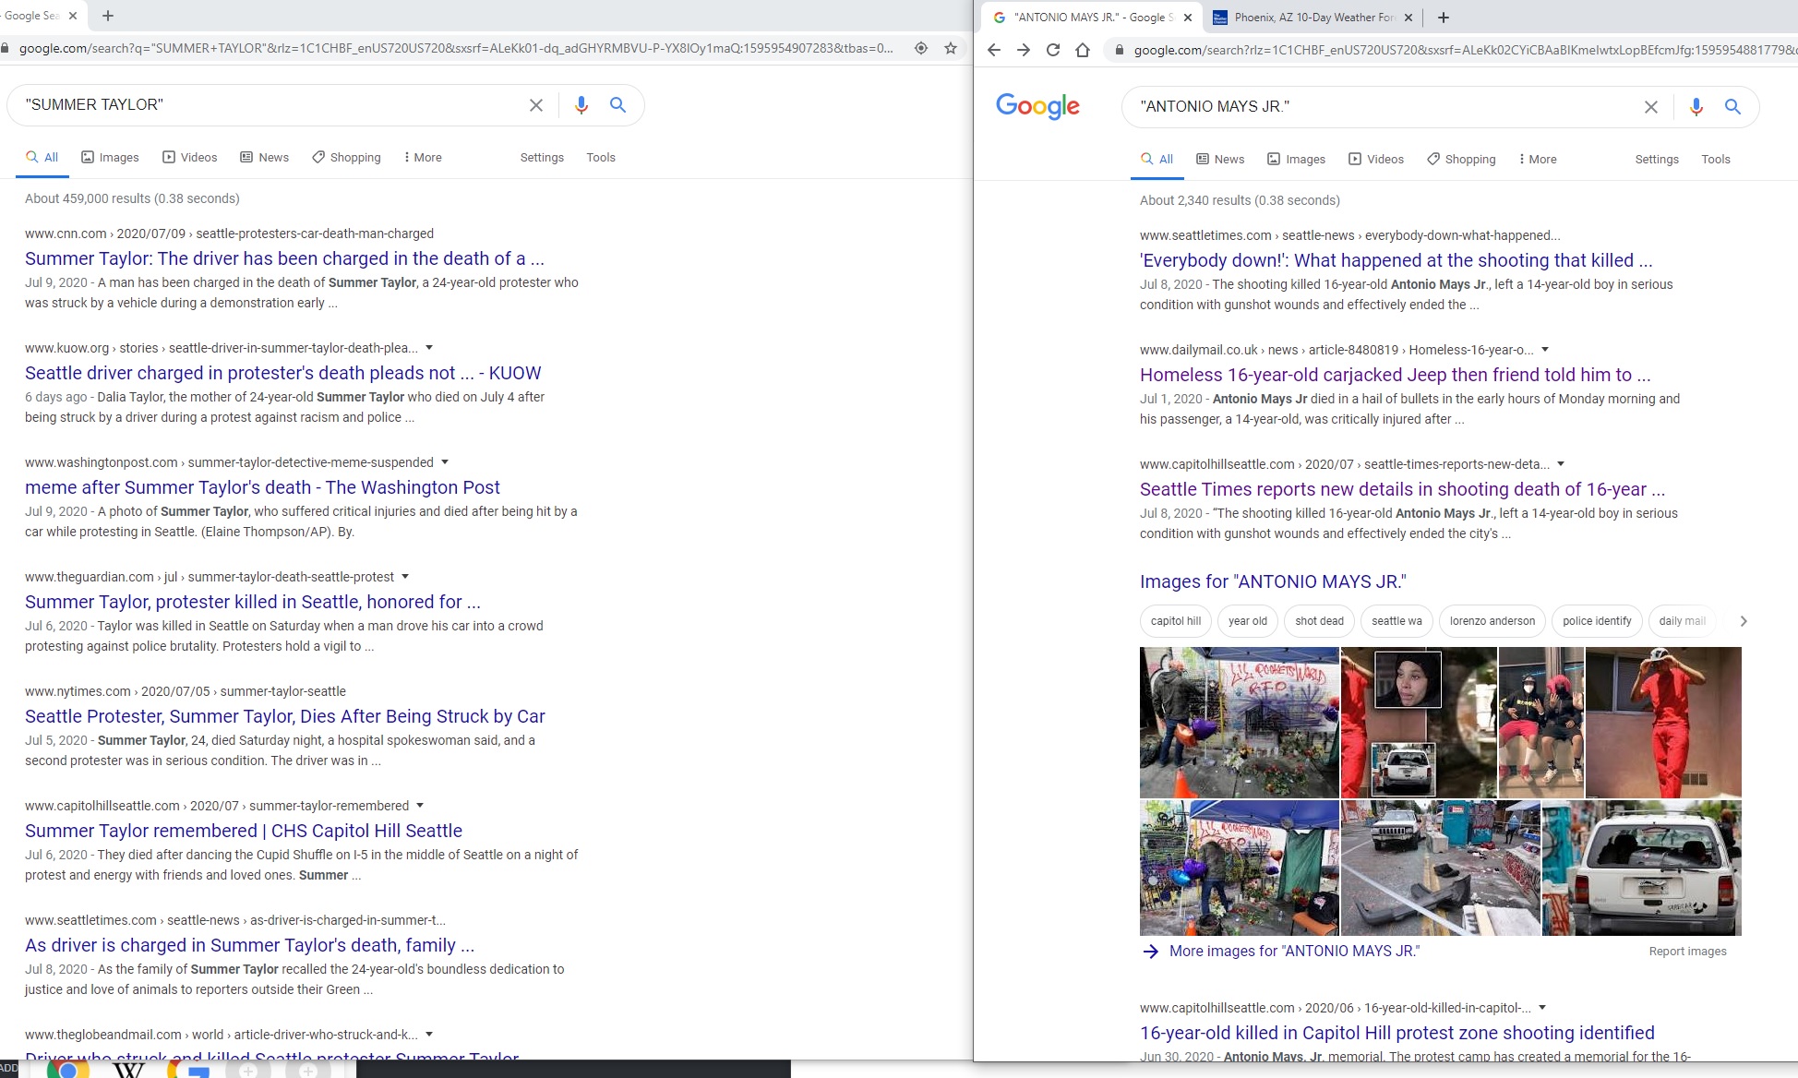Image resolution: width=1798 pixels, height=1078 pixels.
Task: Click inside the "SUMMER TAYLOR" search input field
Action: 268,105
